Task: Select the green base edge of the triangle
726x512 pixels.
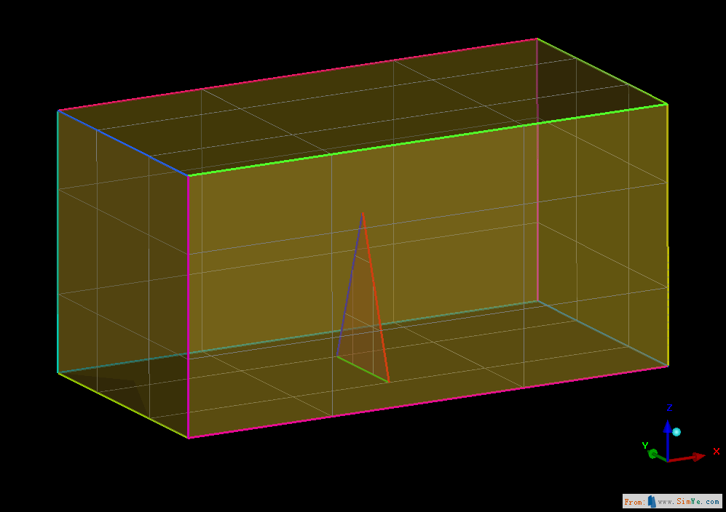Action: coord(361,369)
